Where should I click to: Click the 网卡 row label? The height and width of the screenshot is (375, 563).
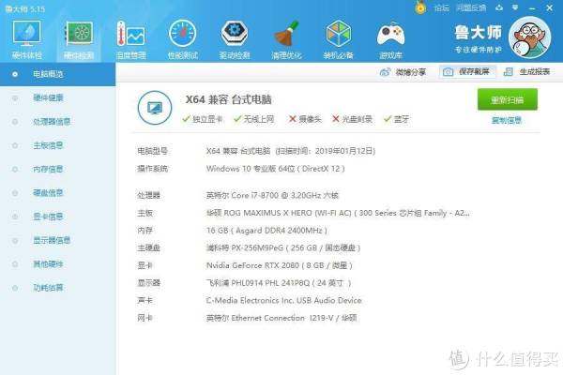(145, 318)
